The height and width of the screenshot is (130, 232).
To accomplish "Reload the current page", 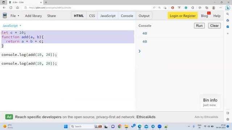I will point(11,8).
